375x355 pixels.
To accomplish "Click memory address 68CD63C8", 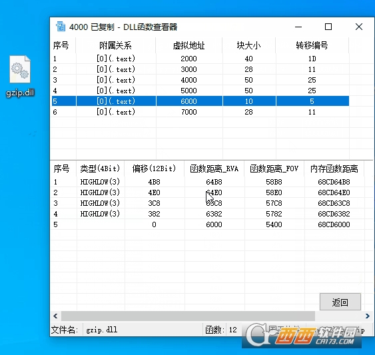I will pyautogui.click(x=334, y=203).
